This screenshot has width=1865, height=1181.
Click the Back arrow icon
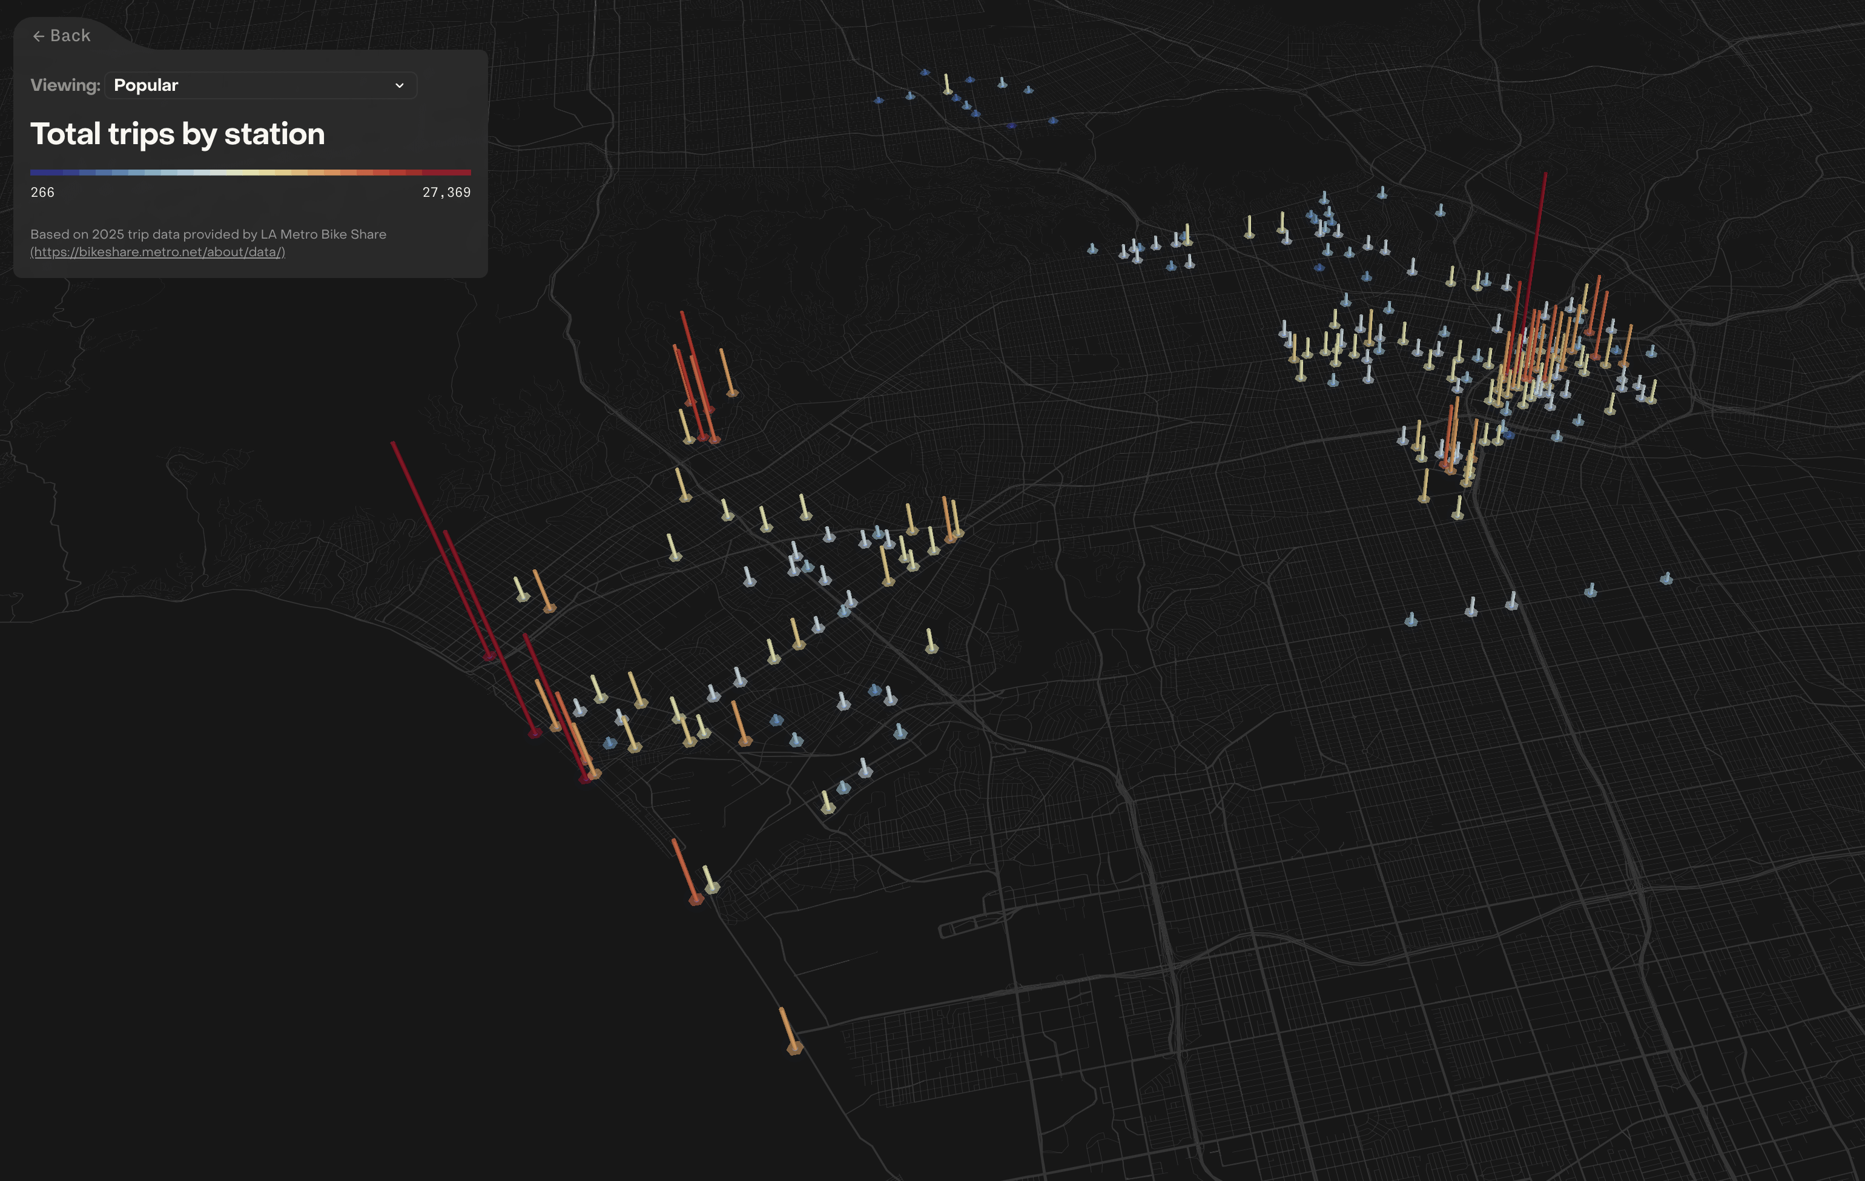click(38, 36)
